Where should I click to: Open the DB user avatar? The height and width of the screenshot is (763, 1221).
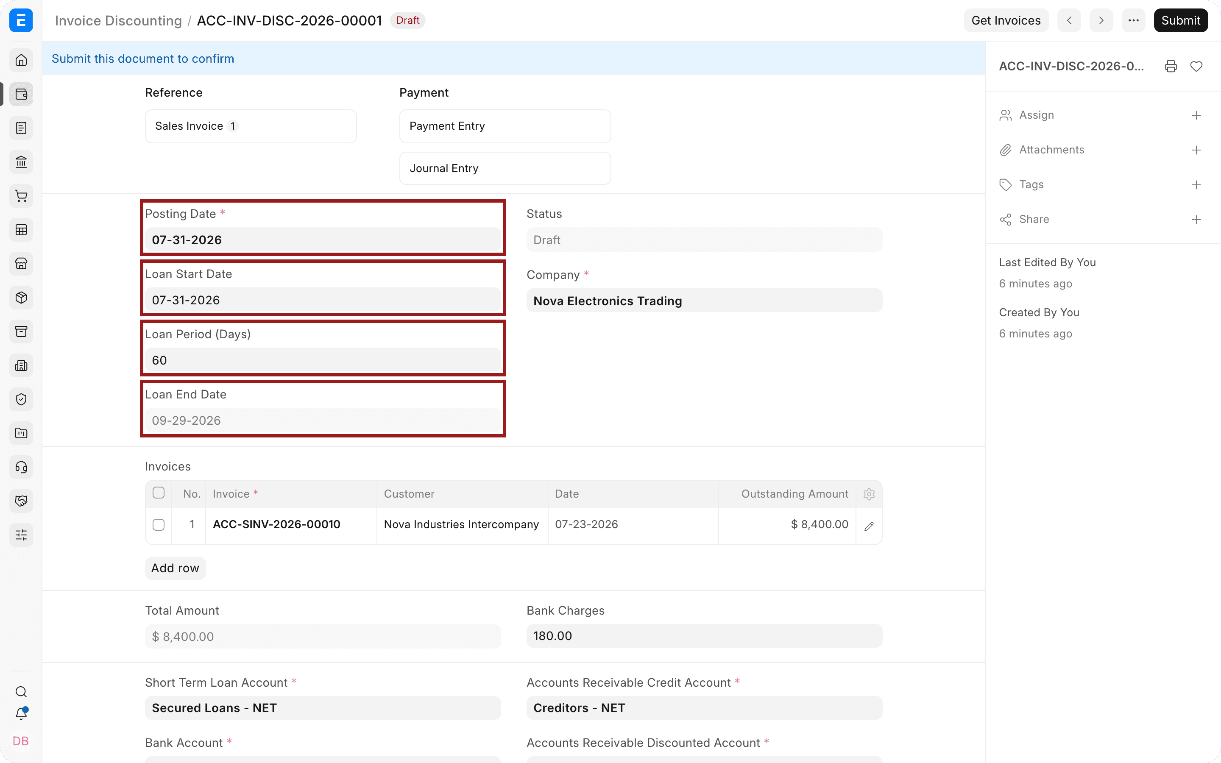coord(21,741)
